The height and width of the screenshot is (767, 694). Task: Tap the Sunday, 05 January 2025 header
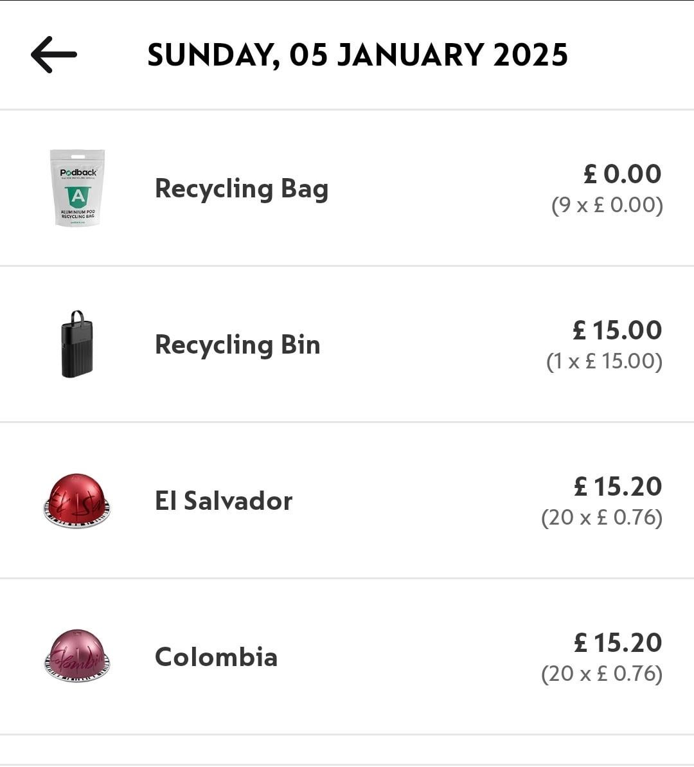point(357,55)
